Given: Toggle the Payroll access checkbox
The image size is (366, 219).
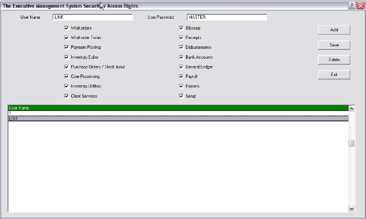Looking at the screenshot, I should [181, 76].
